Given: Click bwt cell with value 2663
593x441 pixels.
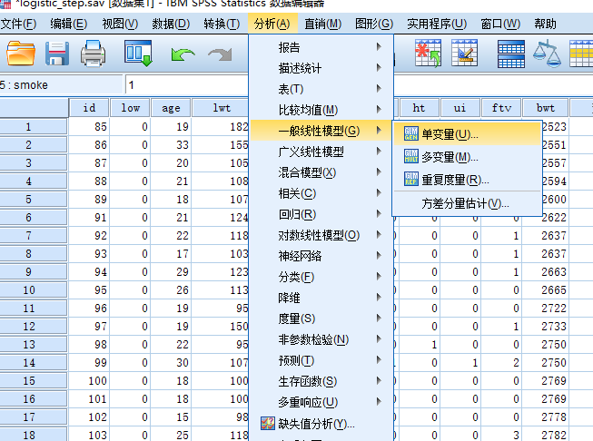Looking at the screenshot, I should [546, 271].
